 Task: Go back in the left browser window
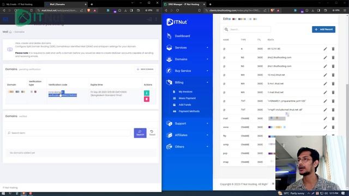[x=4, y=10]
